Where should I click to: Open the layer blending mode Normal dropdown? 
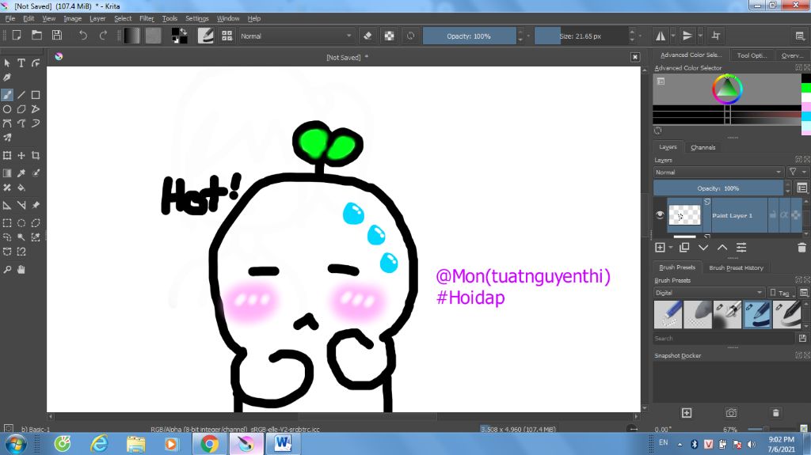718,173
